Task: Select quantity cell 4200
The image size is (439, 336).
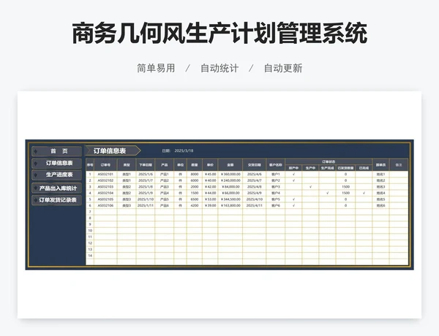Action: click(195, 205)
